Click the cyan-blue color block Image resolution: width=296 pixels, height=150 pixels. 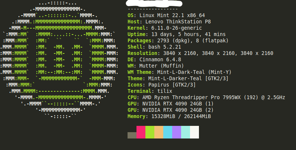click(168, 132)
